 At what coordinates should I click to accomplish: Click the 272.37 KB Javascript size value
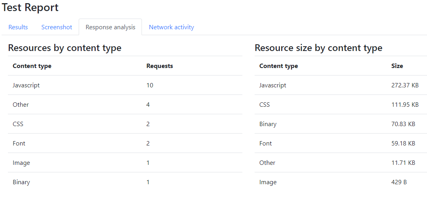(x=405, y=85)
